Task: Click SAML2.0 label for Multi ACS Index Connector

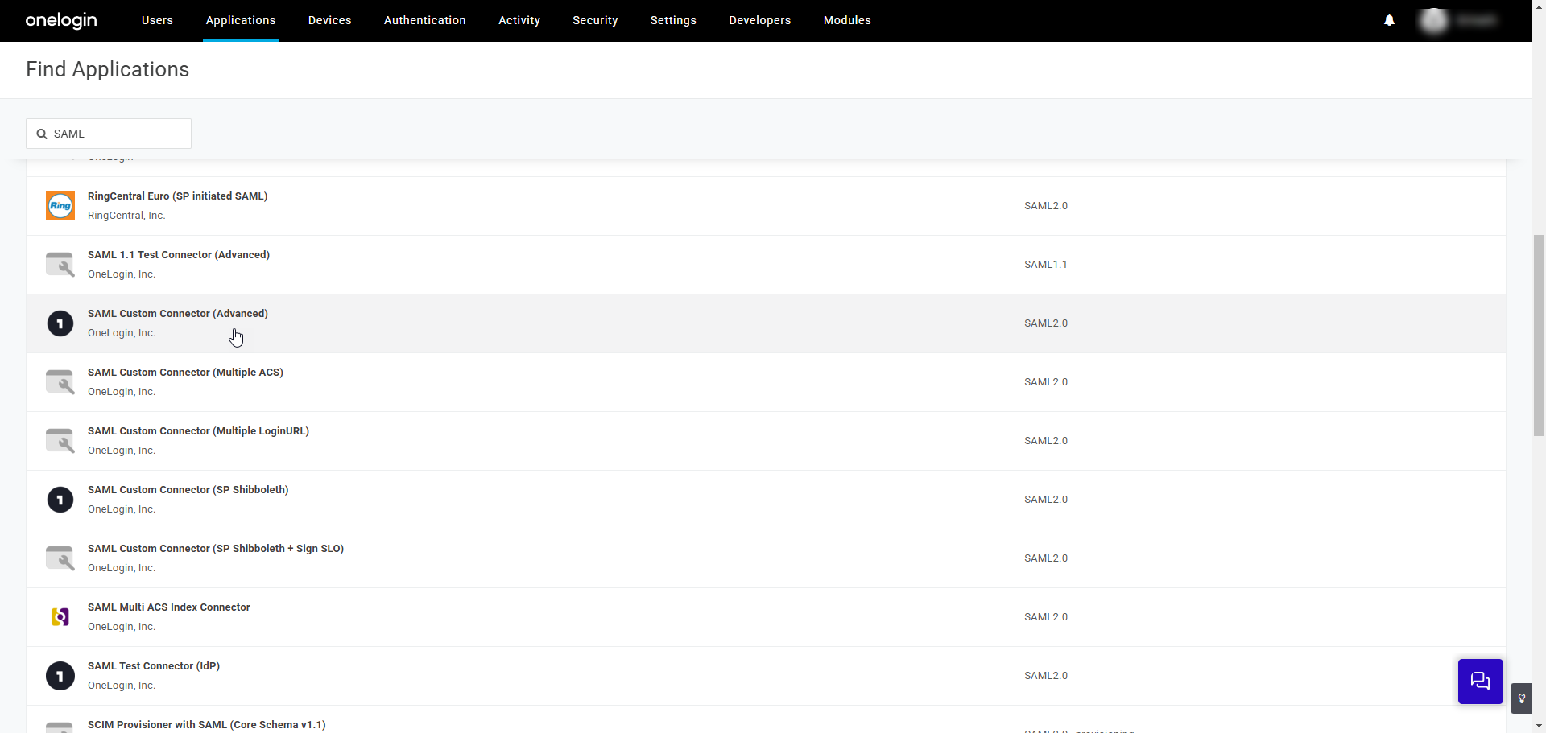Action: 1046,617
